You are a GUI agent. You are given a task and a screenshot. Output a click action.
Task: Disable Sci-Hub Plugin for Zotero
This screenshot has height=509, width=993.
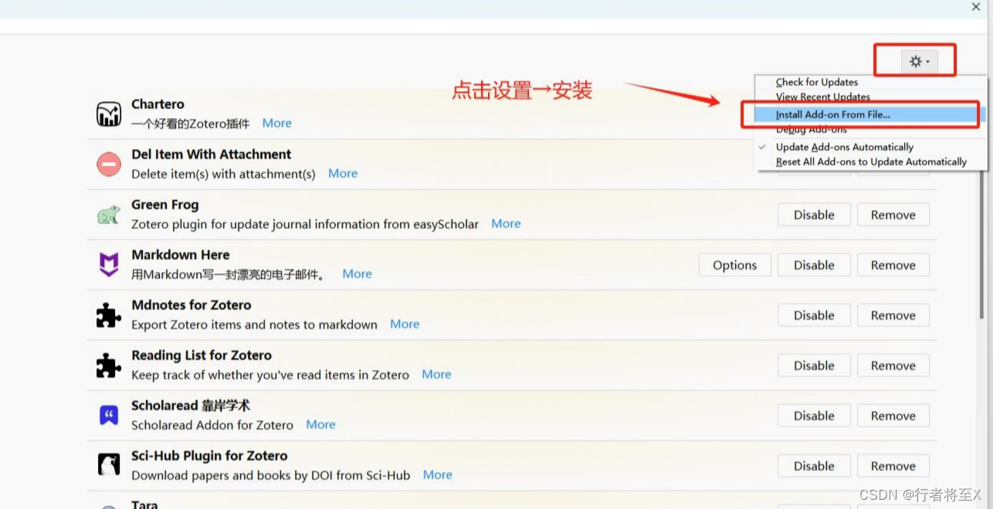[x=814, y=466]
